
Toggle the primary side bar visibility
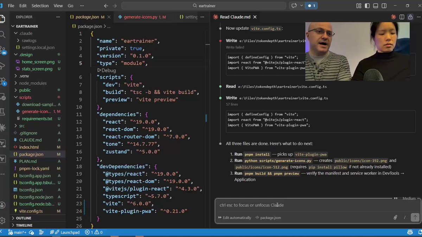[x=367, y=6]
